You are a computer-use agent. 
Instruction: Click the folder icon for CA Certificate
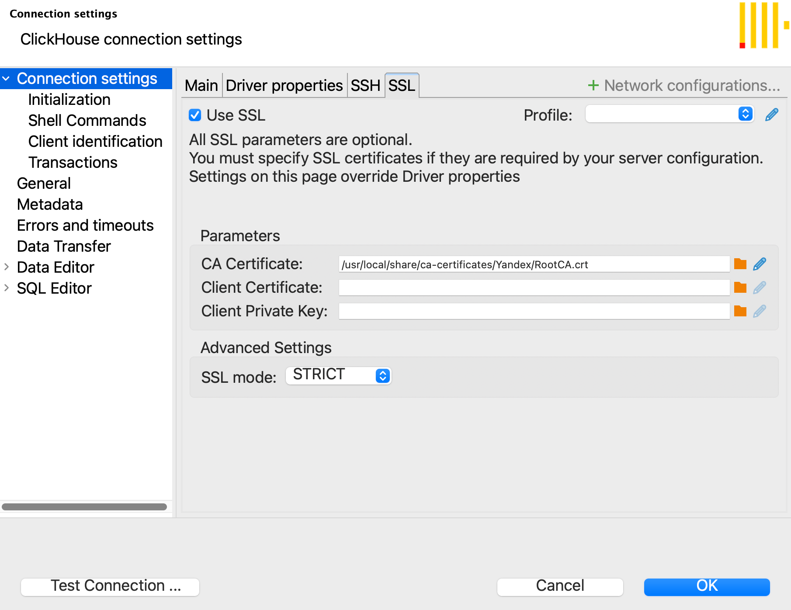pos(740,264)
